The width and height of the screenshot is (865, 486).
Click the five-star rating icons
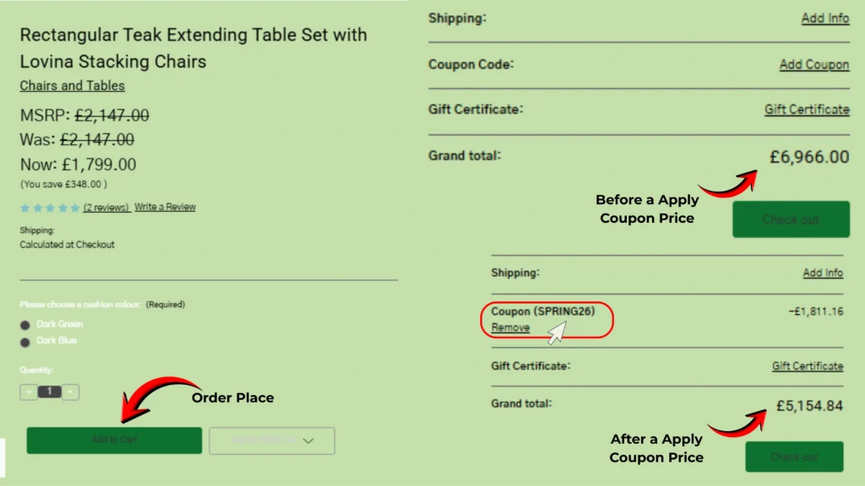pos(50,208)
